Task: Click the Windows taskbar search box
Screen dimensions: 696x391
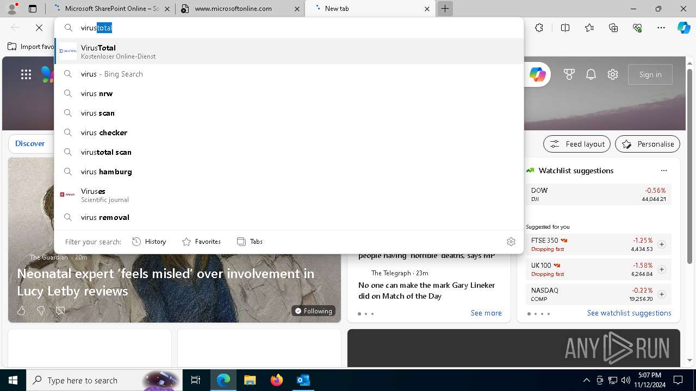Action: point(103,380)
